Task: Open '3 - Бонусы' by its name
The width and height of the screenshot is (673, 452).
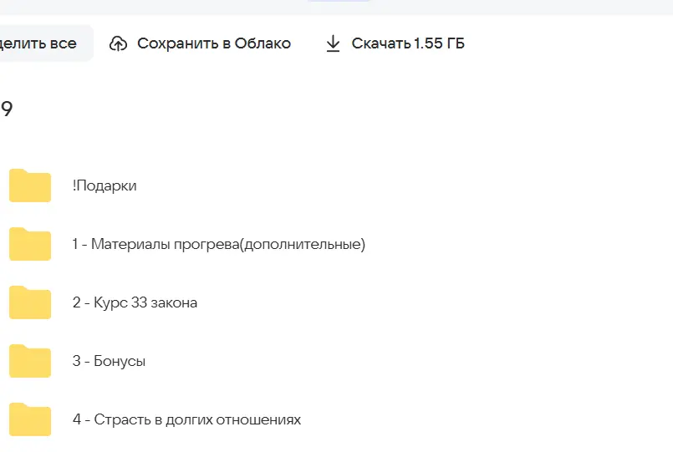Action: pos(109,361)
